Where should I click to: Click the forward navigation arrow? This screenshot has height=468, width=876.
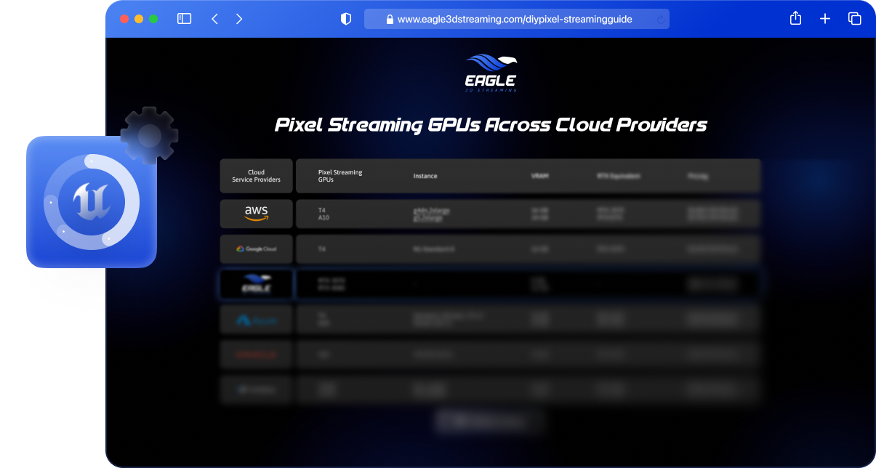(239, 19)
